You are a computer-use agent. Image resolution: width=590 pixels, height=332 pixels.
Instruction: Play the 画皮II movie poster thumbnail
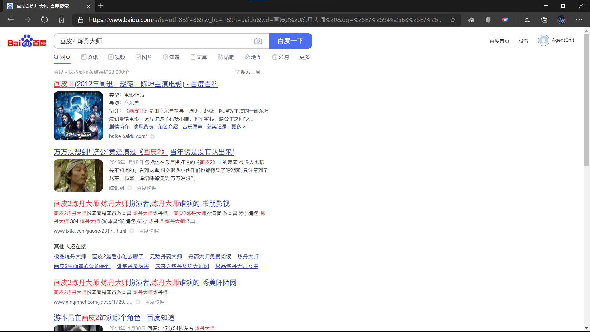78,116
